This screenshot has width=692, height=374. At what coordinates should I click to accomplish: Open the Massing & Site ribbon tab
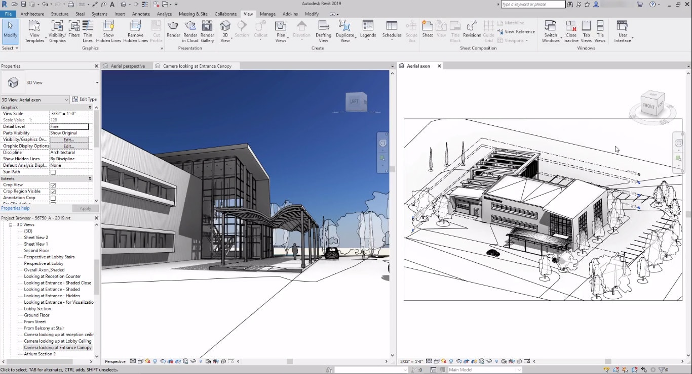click(193, 14)
